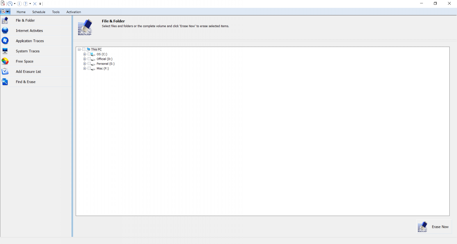Open Free Space using its pie-chart icon
Image resolution: width=457 pixels, height=244 pixels.
point(5,61)
